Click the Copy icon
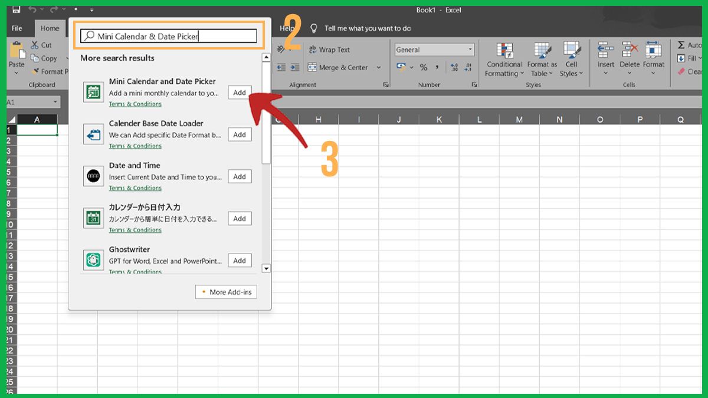 coord(34,58)
